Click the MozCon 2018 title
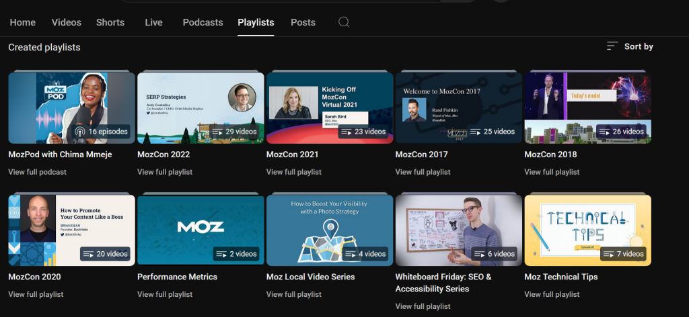 click(550, 154)
